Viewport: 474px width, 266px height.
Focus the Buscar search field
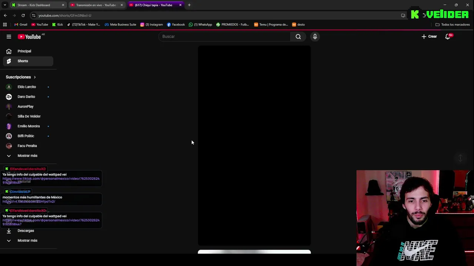pyautogui.click(x=225, y=37)
